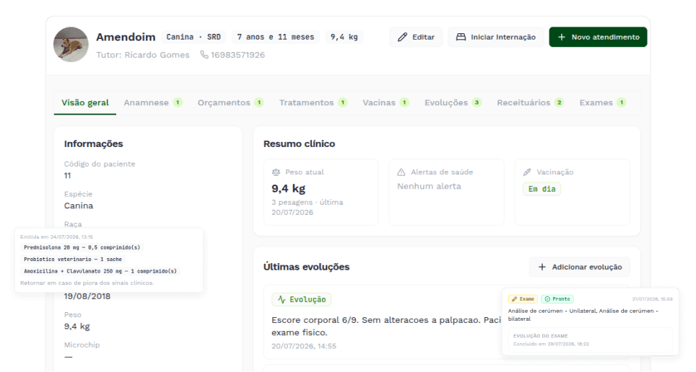Click the scale icon next to Peso atual

(276, 172)
